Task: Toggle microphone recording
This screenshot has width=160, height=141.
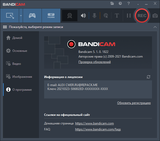Action: click(94, 16)
